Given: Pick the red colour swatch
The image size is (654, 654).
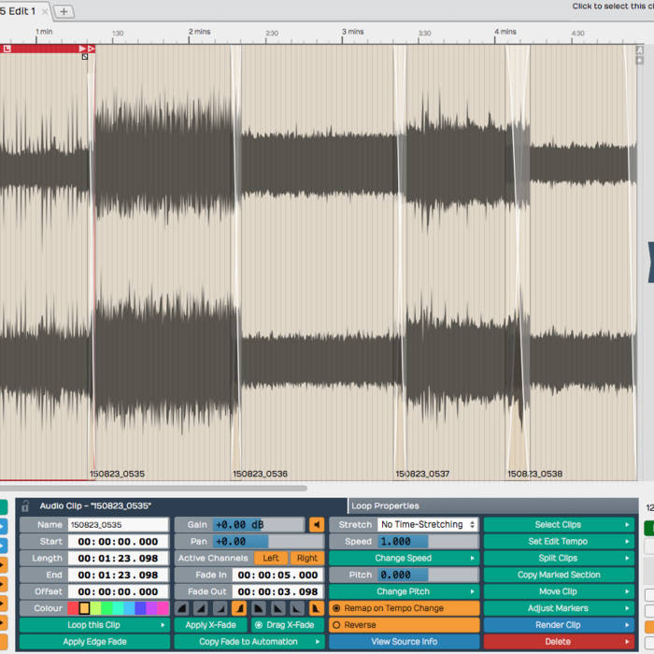Looking at the screenshot, I should [73, 608].
